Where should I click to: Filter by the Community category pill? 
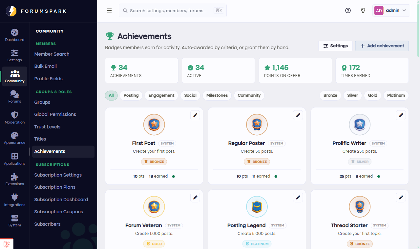249,95
